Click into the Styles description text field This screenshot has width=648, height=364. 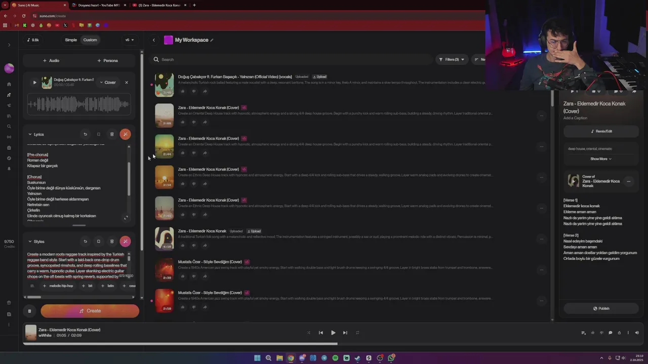pos(77,265)
